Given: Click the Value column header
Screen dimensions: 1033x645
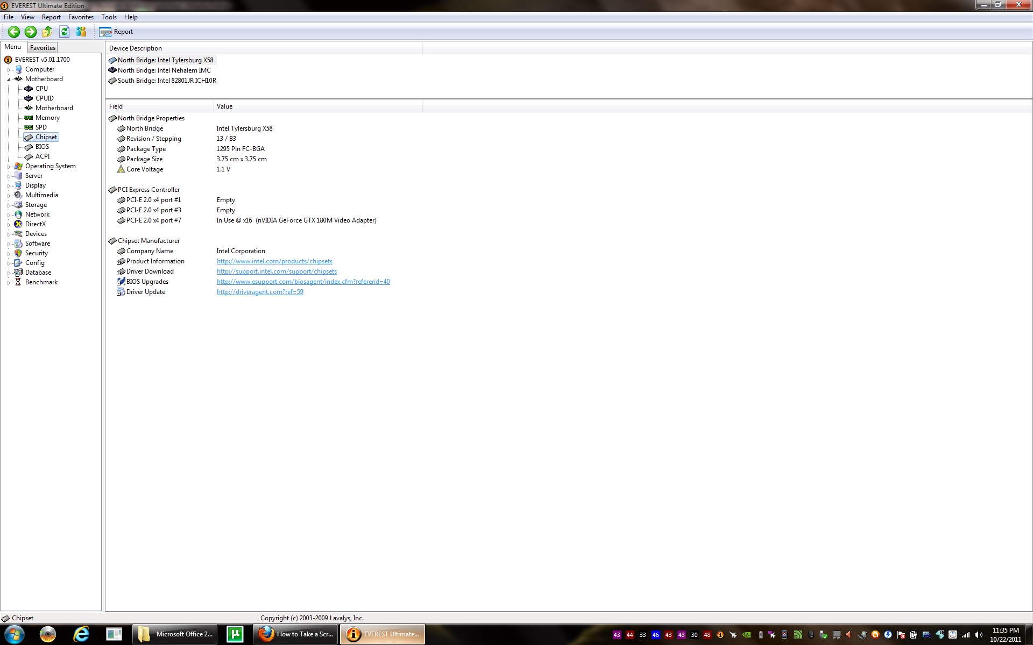Looking at the screenshot, I should tap(318, 106).
